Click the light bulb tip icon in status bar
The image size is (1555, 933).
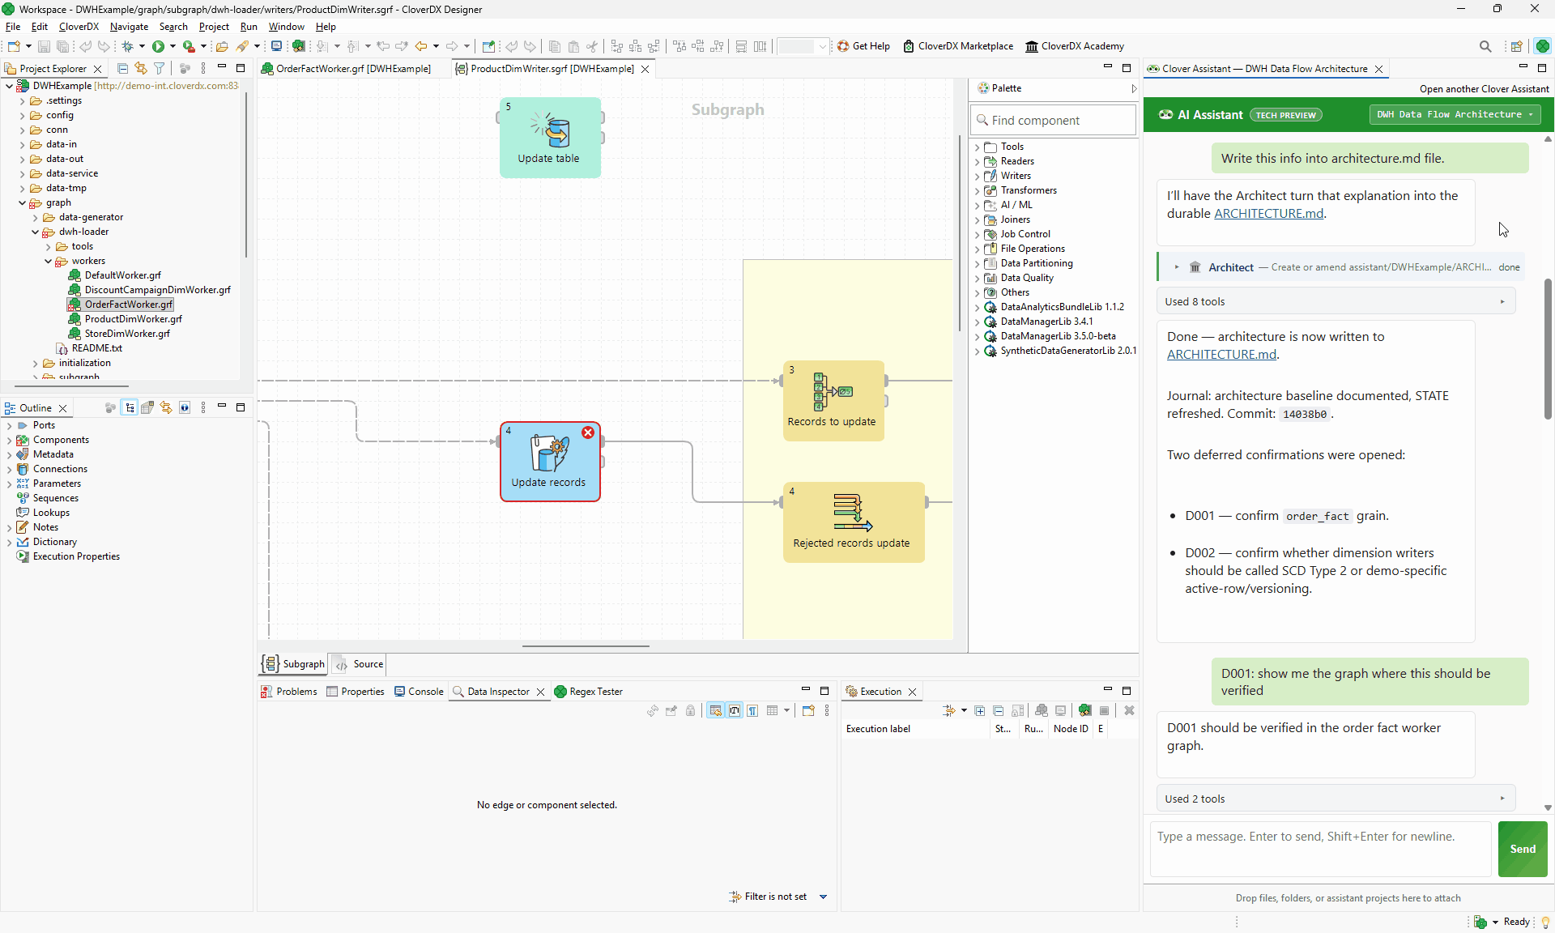tap(1545, 922)
